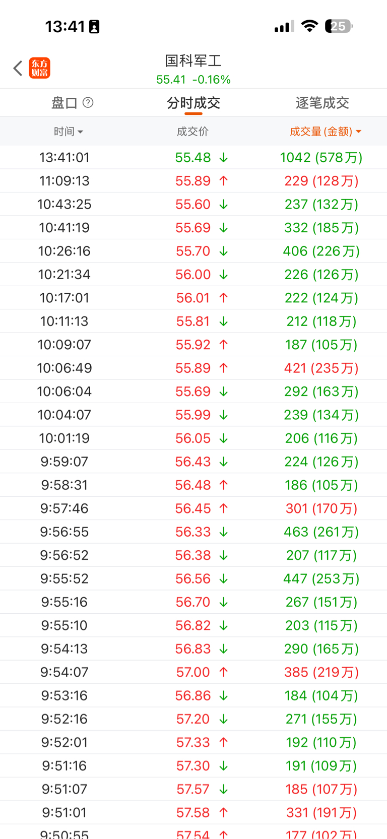Tap the 55.41 -0.16% price line
Viewport: 387px width, 839px height.
(193, 80)
